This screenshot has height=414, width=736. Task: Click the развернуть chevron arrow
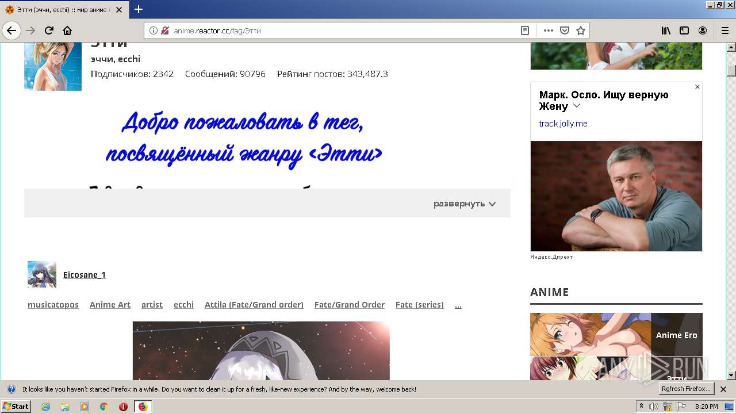click(492, 204)
